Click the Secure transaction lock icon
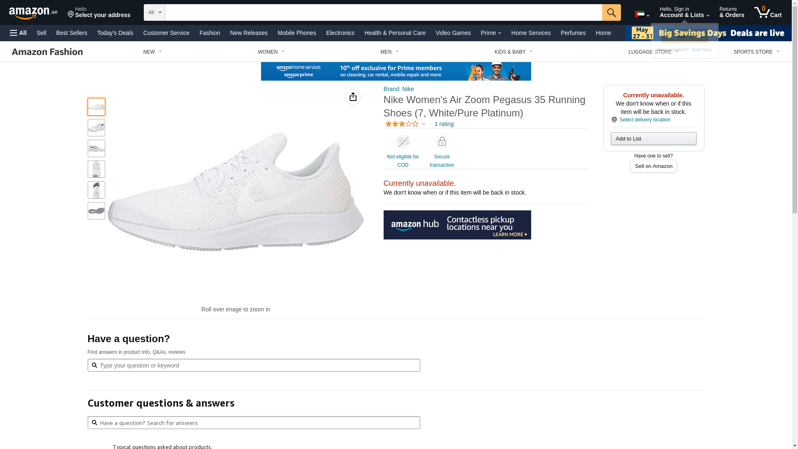This screenshot has width=798, height=449. 441,142
